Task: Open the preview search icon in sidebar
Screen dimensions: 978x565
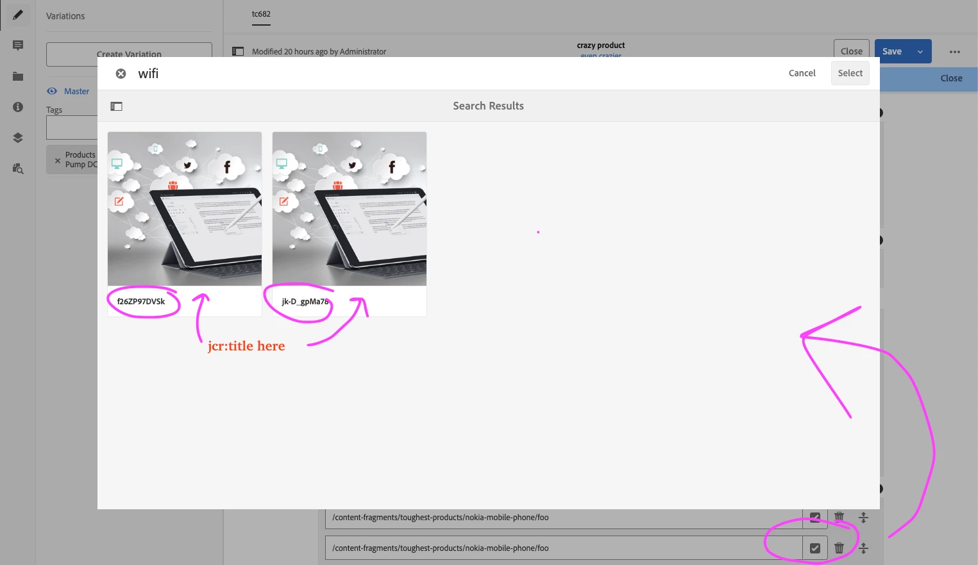Action: 18,168
